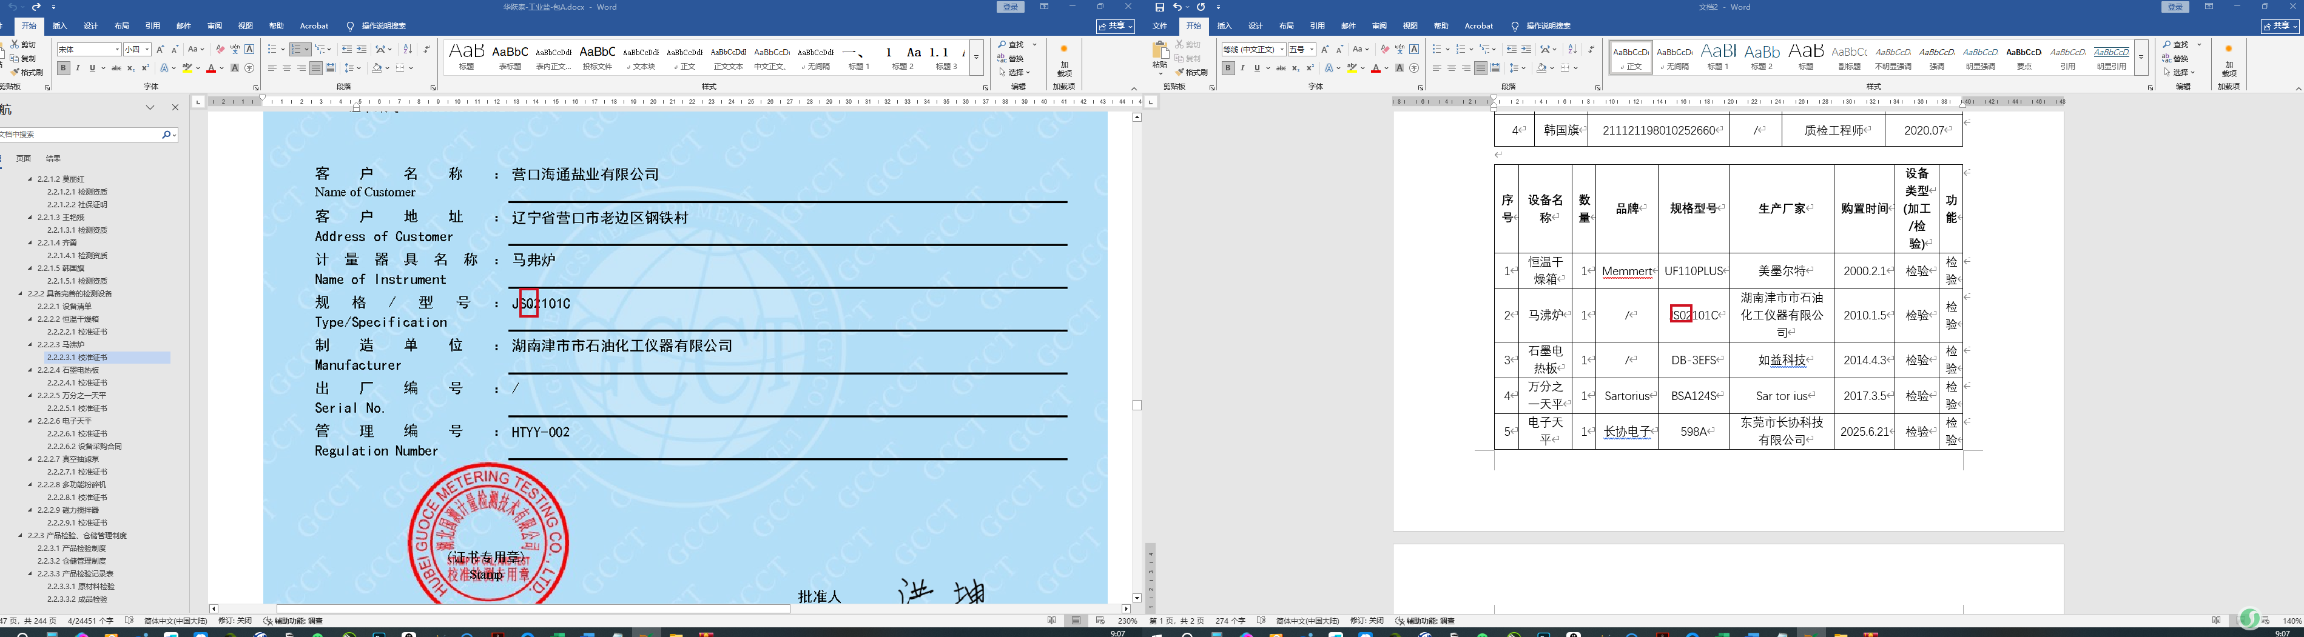The width and height of the screenshot is (2304, 637).
Task: Toggle subscript in the left Word window
Action: coord(132,68)
